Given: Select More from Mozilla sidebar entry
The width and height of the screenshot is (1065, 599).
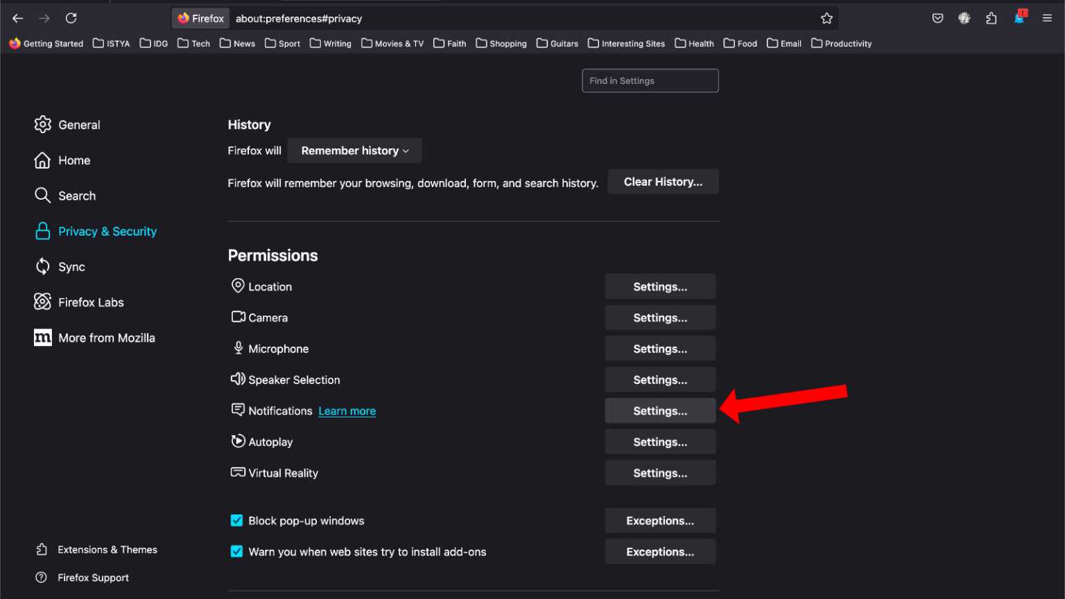Looking at the screenshot, I should 106,338.
